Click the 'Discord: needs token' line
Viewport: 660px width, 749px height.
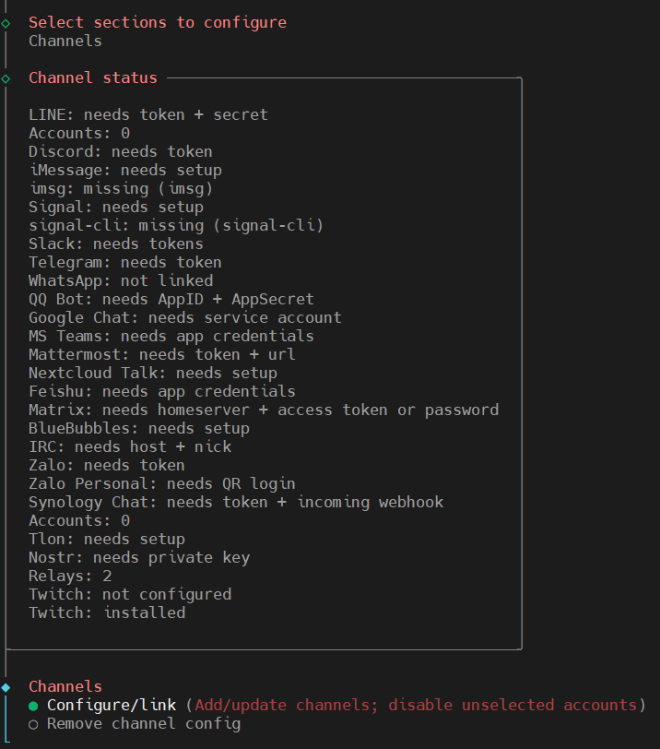coord(121,152)
